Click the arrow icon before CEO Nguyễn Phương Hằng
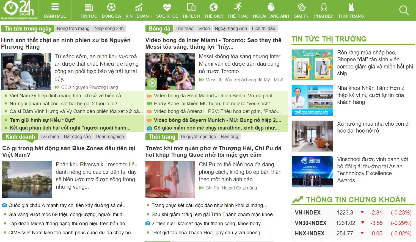The height and width of the screenshot is (242, 416). click(57, 87)
